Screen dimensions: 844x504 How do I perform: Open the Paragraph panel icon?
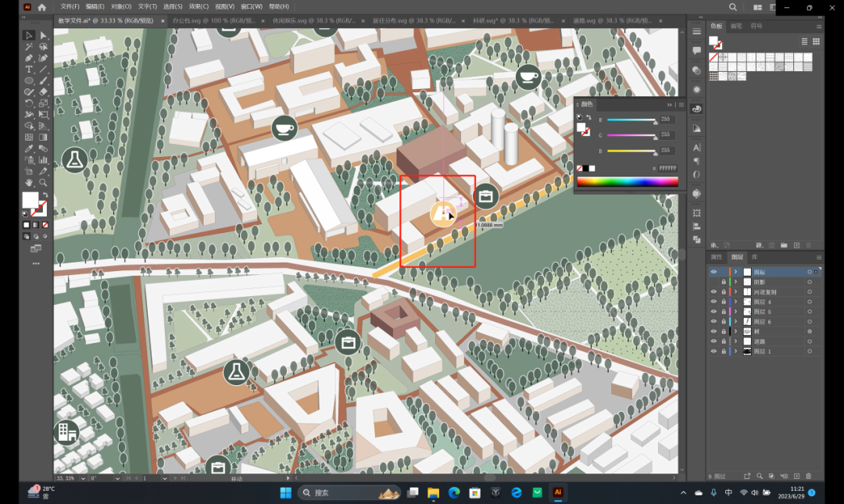(x=696, y=161)
